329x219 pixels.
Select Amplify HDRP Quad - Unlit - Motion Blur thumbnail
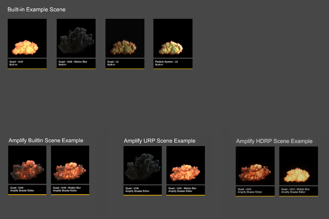299,166
